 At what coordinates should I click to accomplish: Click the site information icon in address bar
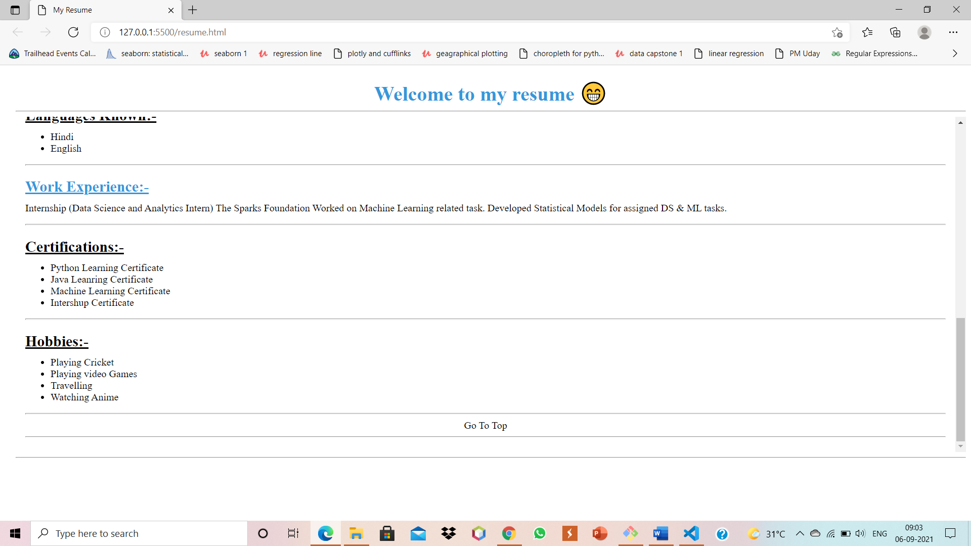tap(105, 32)
